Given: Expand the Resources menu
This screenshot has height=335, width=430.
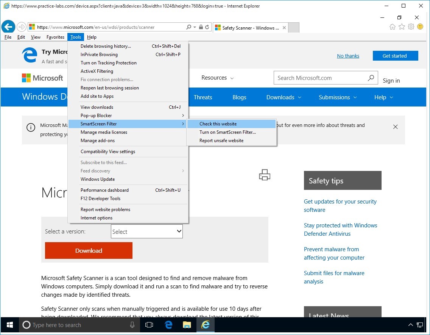Looking at the screenshot, I should coord(217,78).
